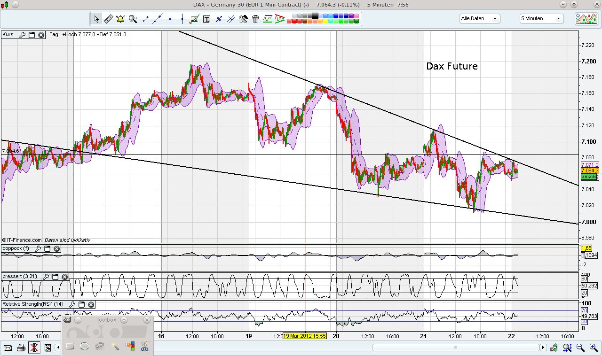
Task: Open chart templates icon at top right
Action: (x=586, y=19)
